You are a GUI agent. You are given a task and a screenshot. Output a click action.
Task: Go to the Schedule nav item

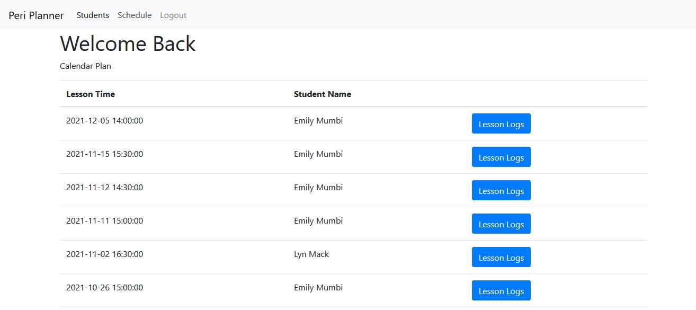click(x=135, y=15)
